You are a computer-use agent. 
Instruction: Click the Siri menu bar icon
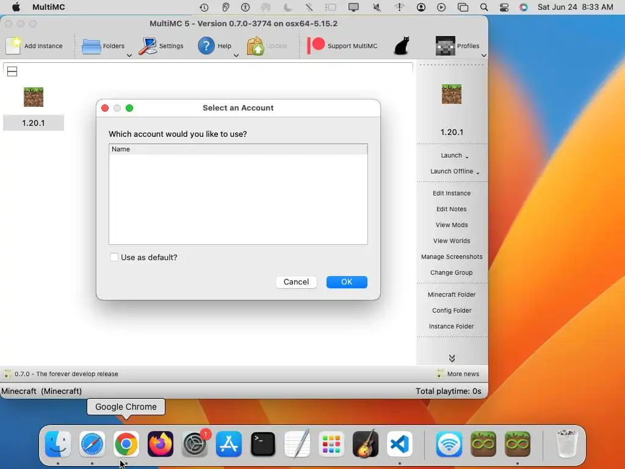(523, 7)
